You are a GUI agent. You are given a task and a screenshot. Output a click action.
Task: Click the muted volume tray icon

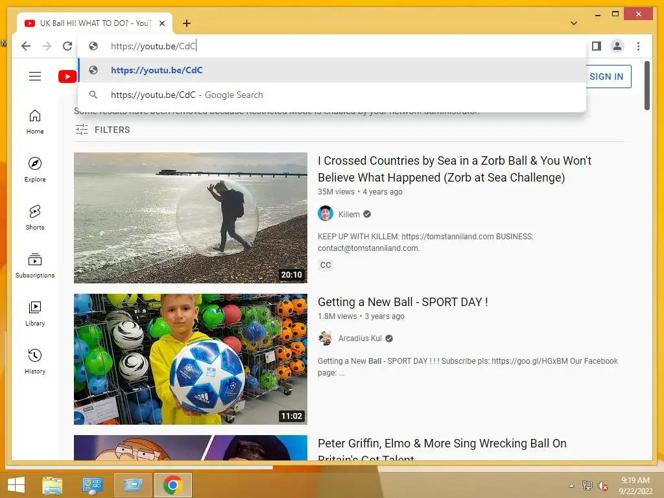pyautogui.click(x=602, y=486)
